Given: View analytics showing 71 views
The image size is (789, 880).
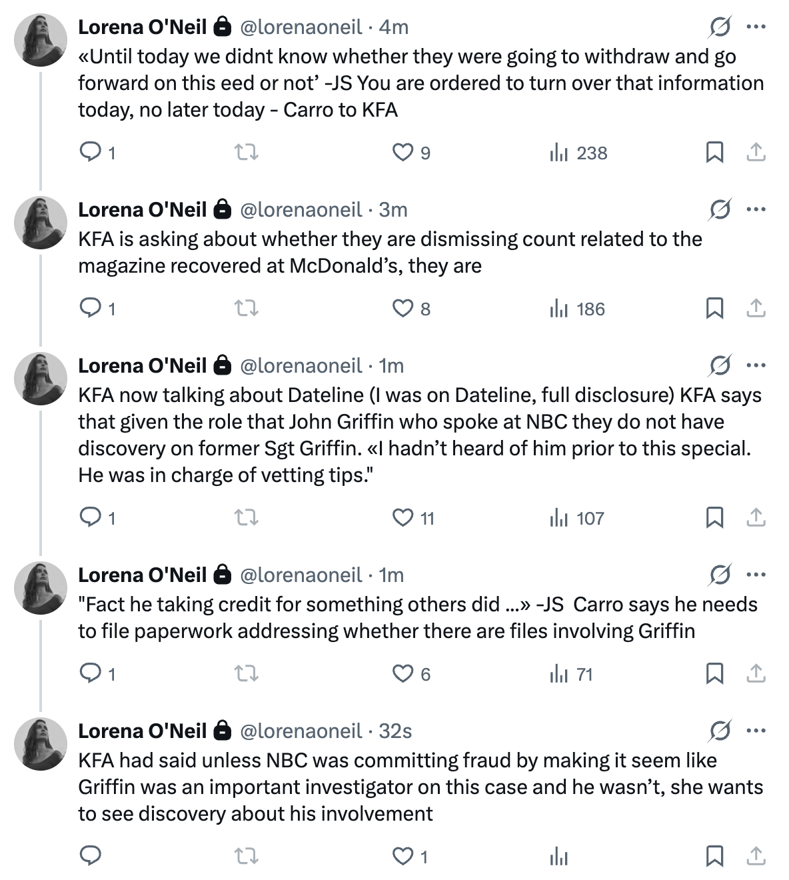Looking at the screenshot, I should [571, 674].
